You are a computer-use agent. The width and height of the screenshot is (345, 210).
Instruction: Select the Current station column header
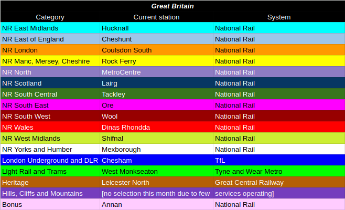click(x=156, y=17)
